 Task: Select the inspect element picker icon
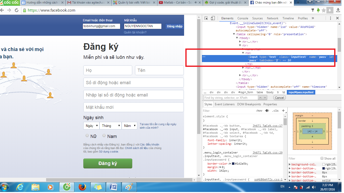(x=206, y=18)
